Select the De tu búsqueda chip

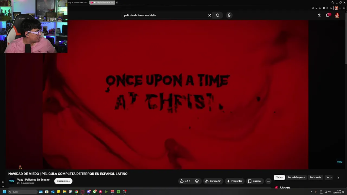click(296, 177)
